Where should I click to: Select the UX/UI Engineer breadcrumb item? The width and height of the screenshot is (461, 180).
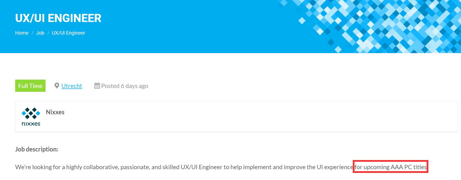(69, 33)
